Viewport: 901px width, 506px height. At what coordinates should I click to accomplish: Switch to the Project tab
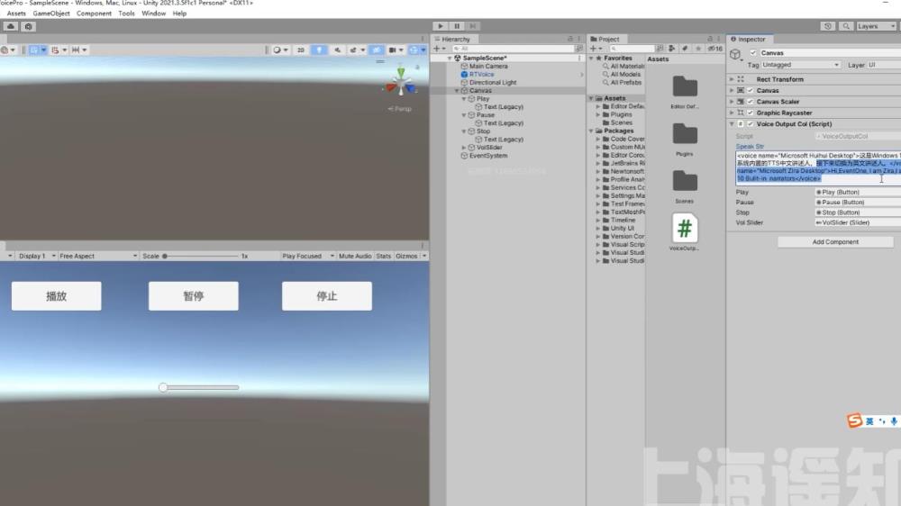pos(605,39)
